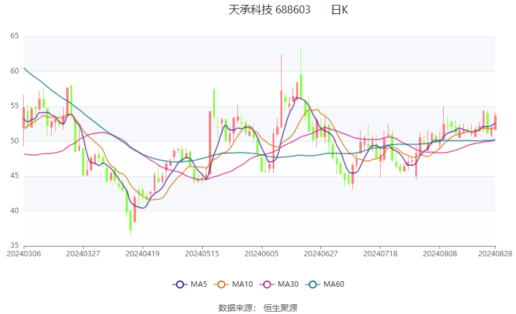
Task: Click x-axis date label 20240828
Action: [495, 254]
